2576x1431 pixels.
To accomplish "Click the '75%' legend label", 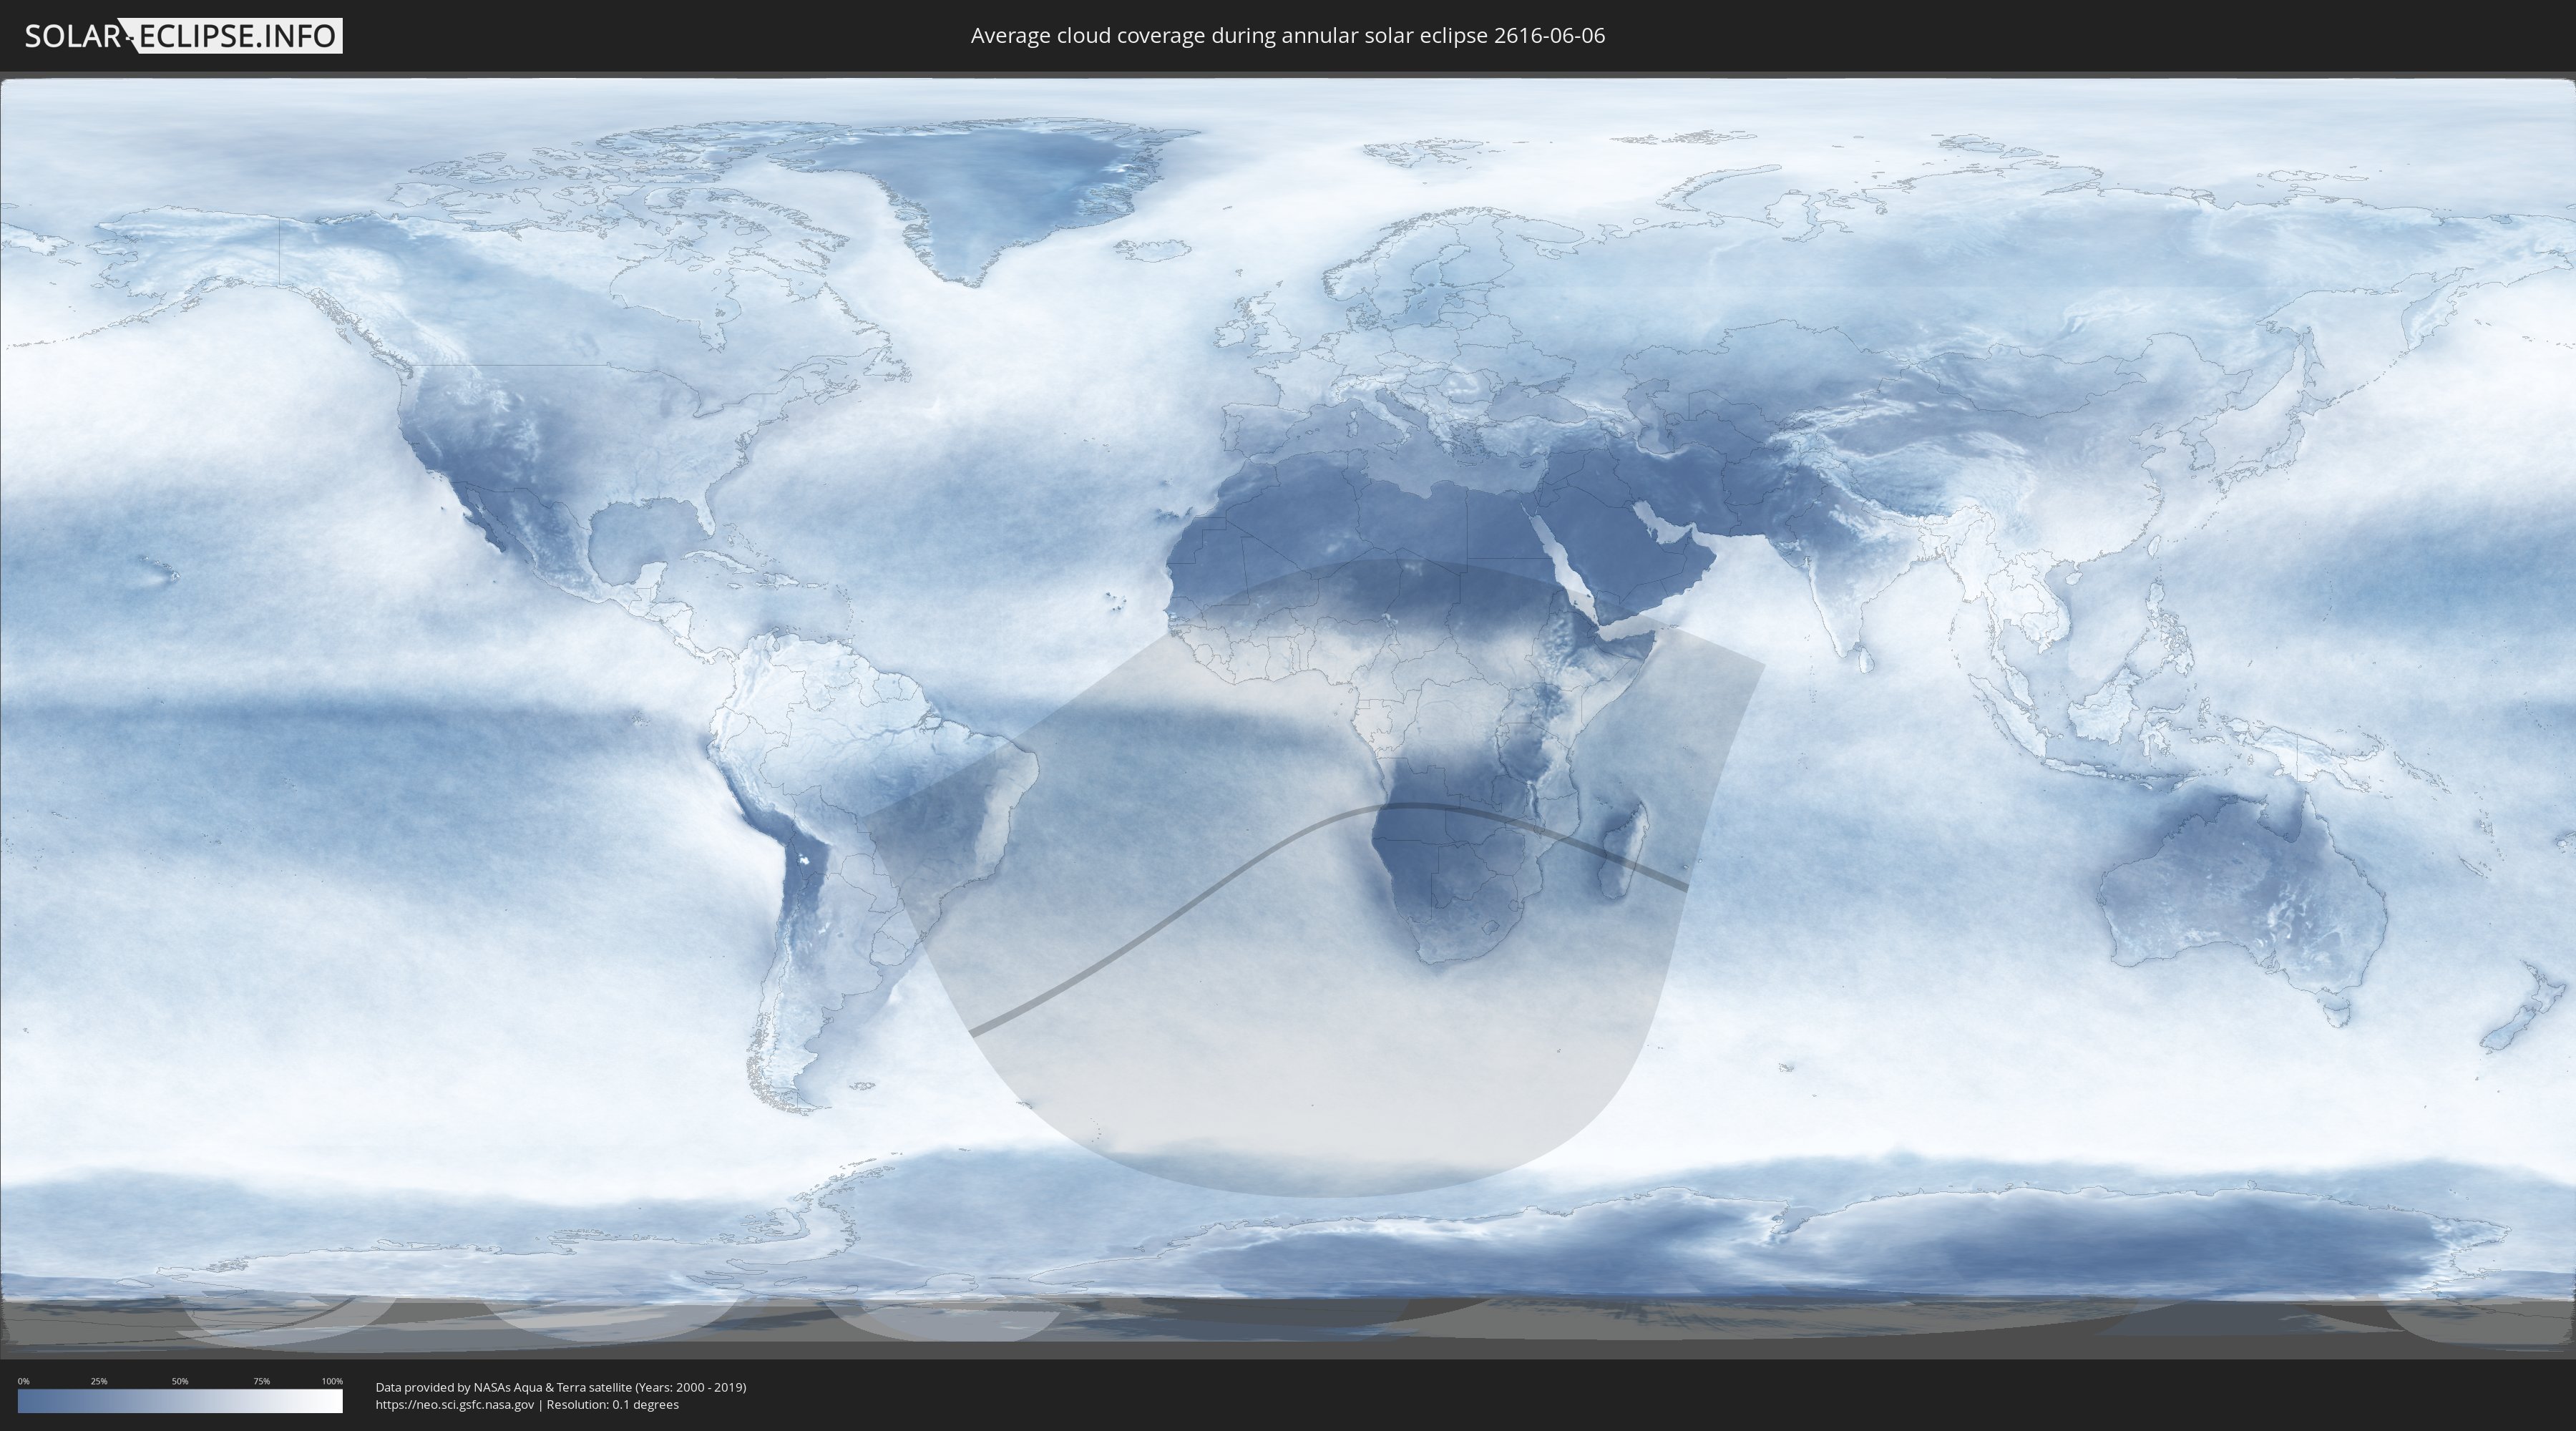I will (x=261, y=1381).
